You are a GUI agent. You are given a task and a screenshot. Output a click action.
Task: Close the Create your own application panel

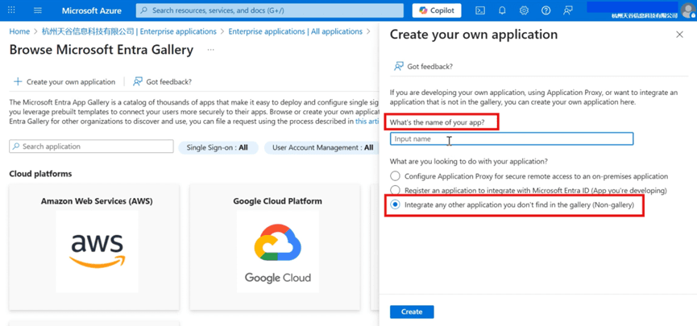(x=679, y=35)
